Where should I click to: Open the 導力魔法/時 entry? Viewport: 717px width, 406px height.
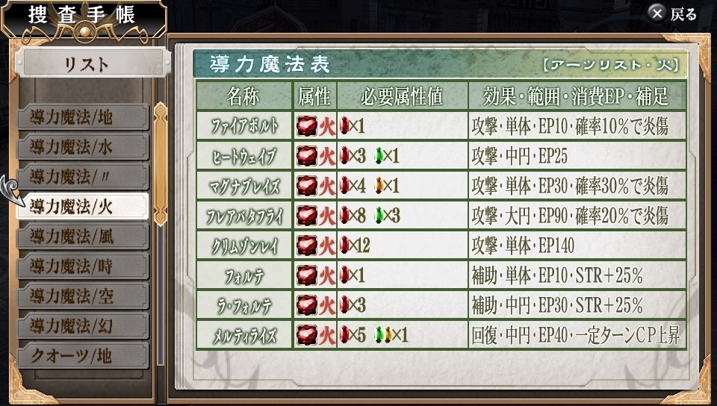click(83, 266)
